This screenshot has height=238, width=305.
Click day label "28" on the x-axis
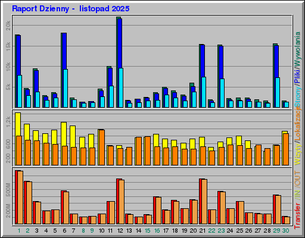coord(267,231)
